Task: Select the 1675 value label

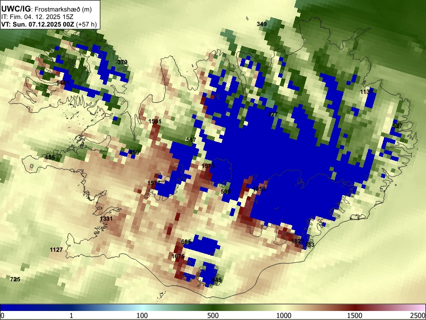Action: tap(178, 256)
